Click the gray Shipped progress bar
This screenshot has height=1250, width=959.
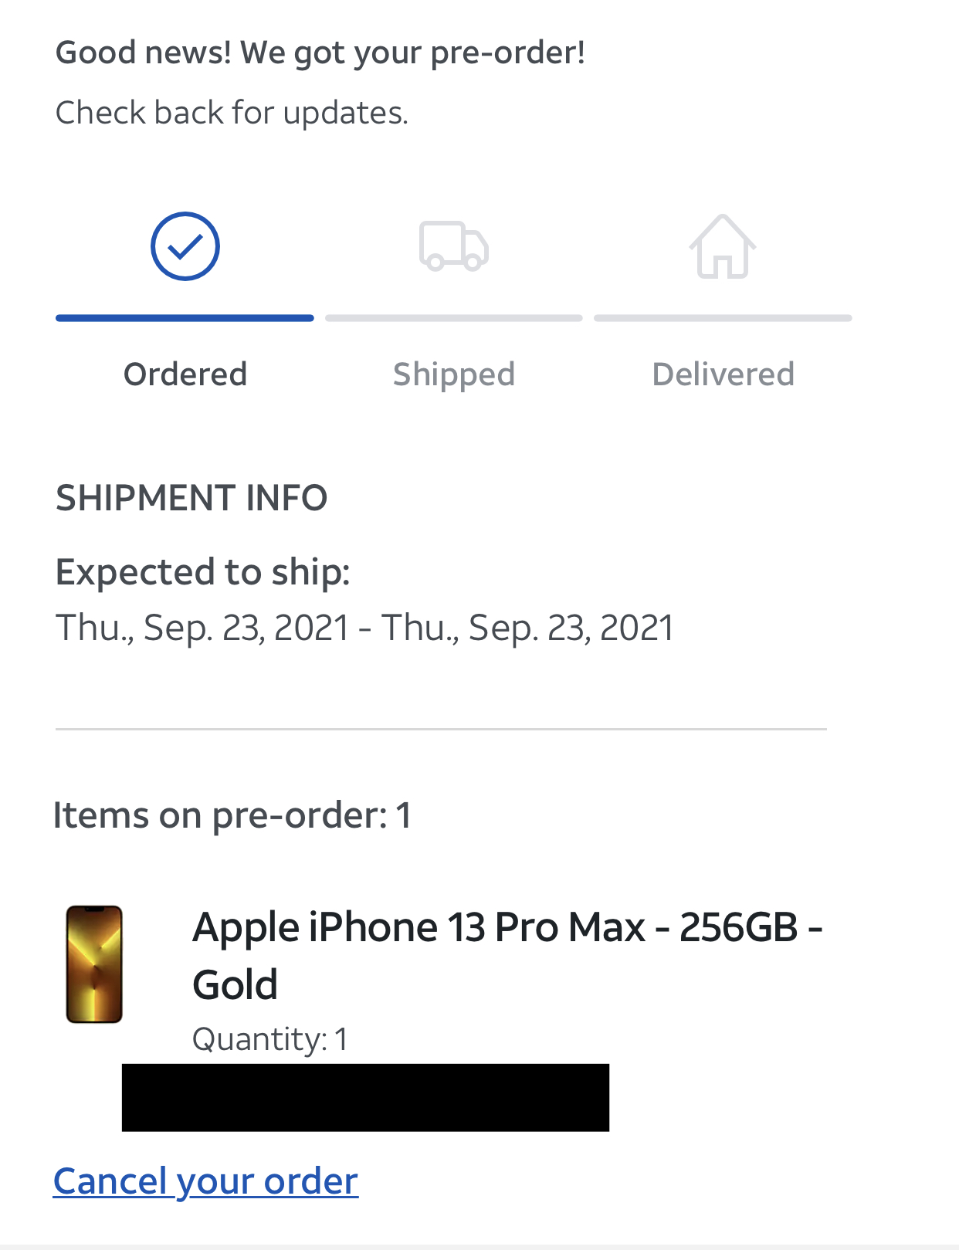pyautogui.click(x=454, y=318)
